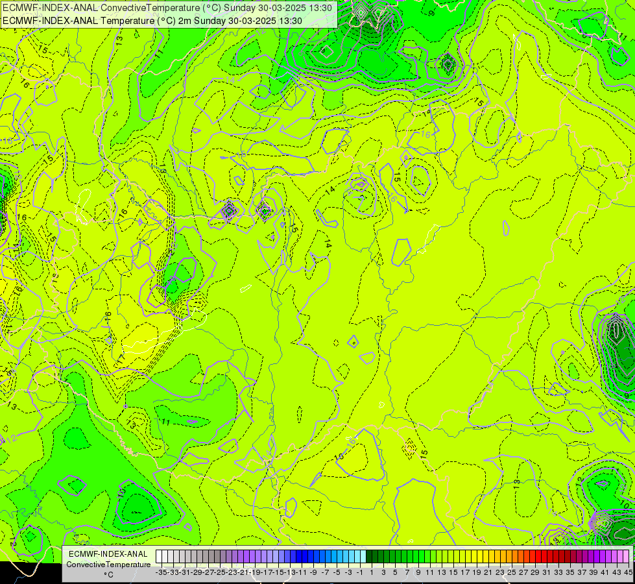635x584 pixels.
Task: Select the dark green legend swatch above 1
Action: tap(369, 556)
